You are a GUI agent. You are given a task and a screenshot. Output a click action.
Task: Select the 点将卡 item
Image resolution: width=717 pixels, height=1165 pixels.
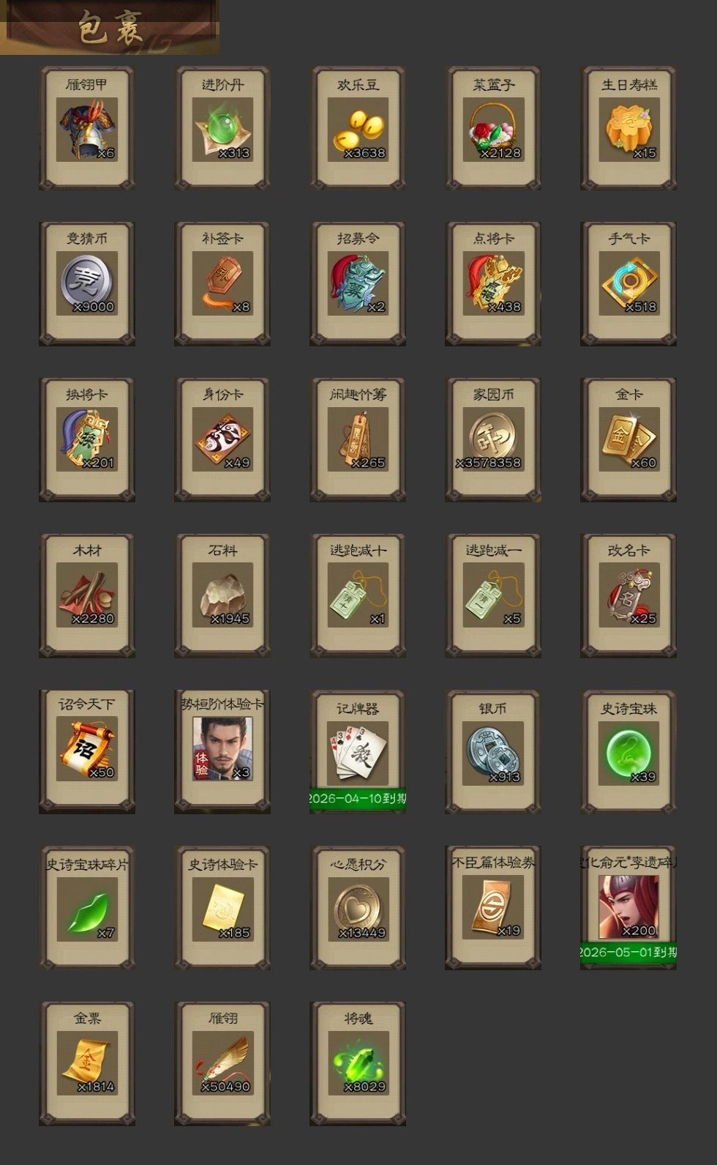(x=493, y=283)
